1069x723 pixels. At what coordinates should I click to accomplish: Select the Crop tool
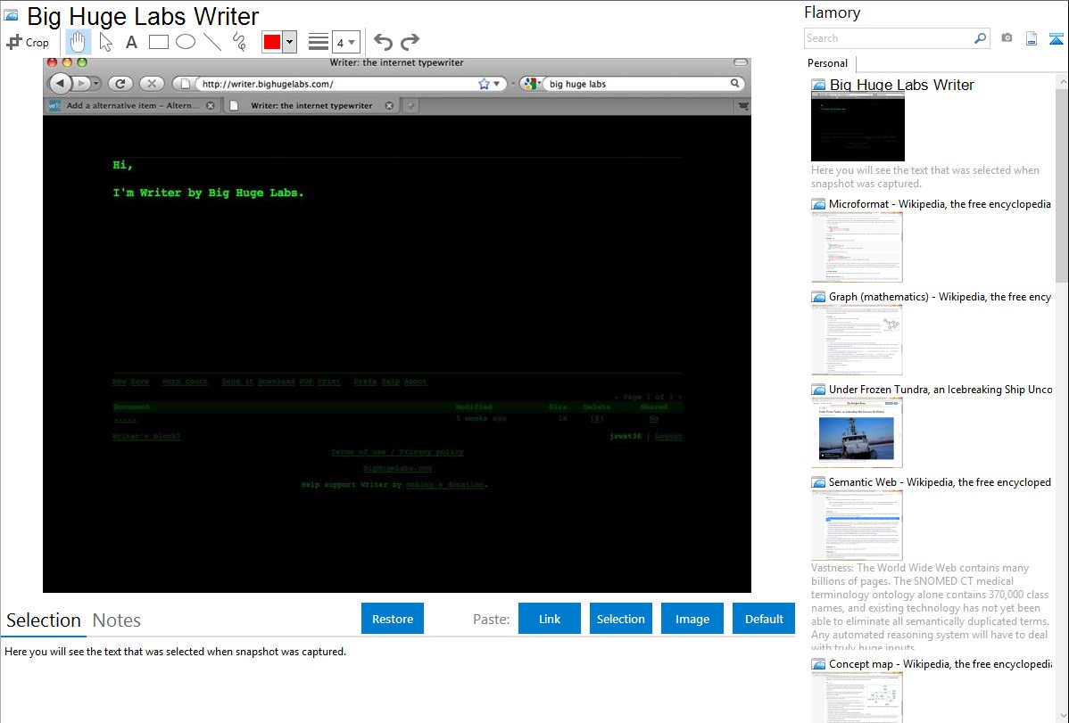(x=28, y=42)
